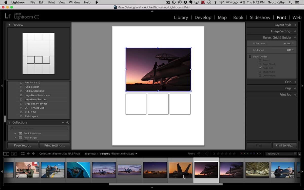
Task: Go back using the filmstrip left arrow
Action: (28, 154)
